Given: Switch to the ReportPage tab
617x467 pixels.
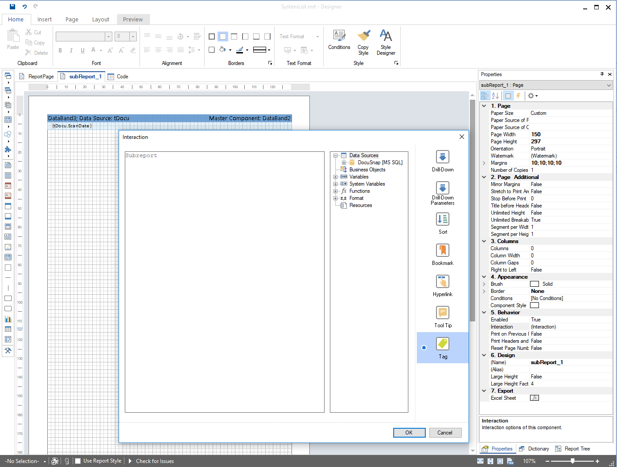Looking at the screenshot, I should (37, 77).
